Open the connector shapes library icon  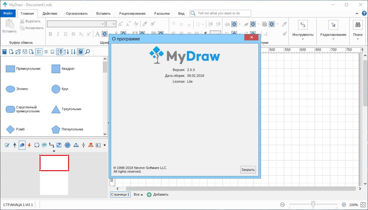pyautogui.click(x=52, y=145)
